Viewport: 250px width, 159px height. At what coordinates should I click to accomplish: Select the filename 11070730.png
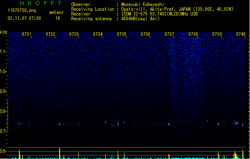pos(22,10)
